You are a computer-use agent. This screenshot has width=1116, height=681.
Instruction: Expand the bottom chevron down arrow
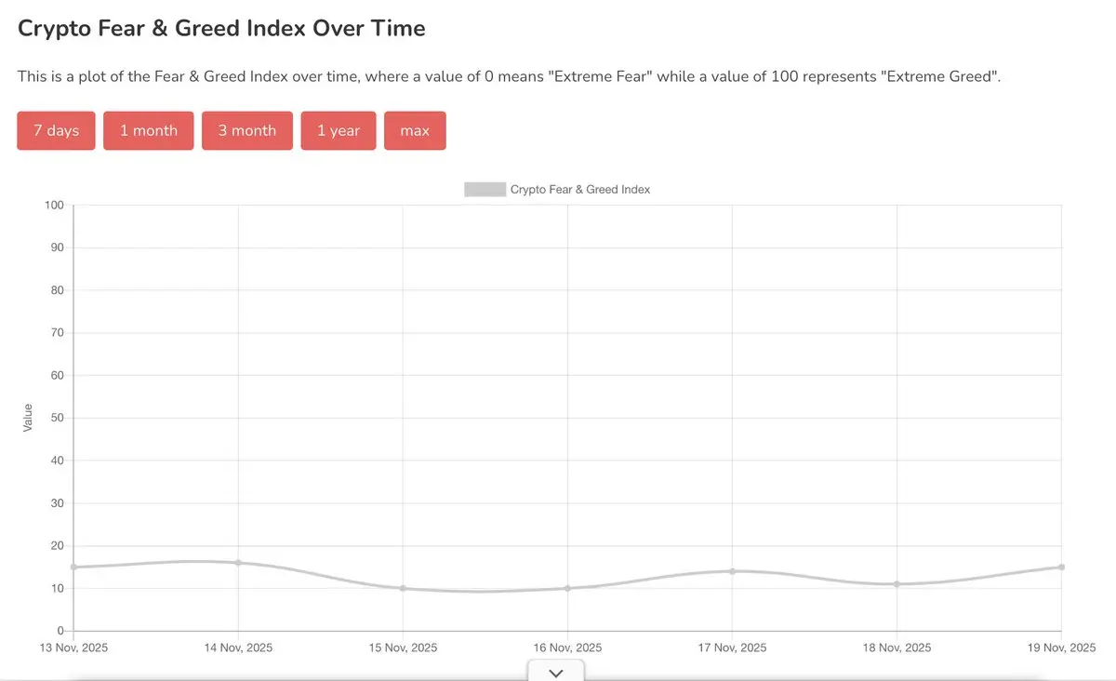coord(556,672)
